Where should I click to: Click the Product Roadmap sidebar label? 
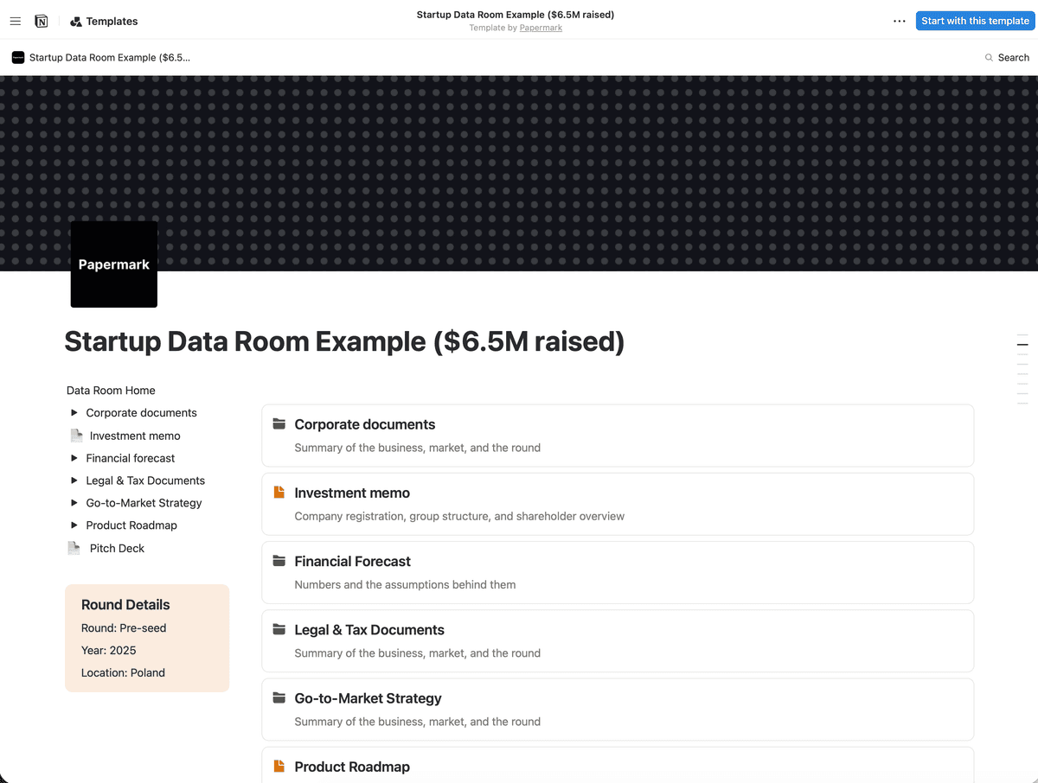(131, 526)
